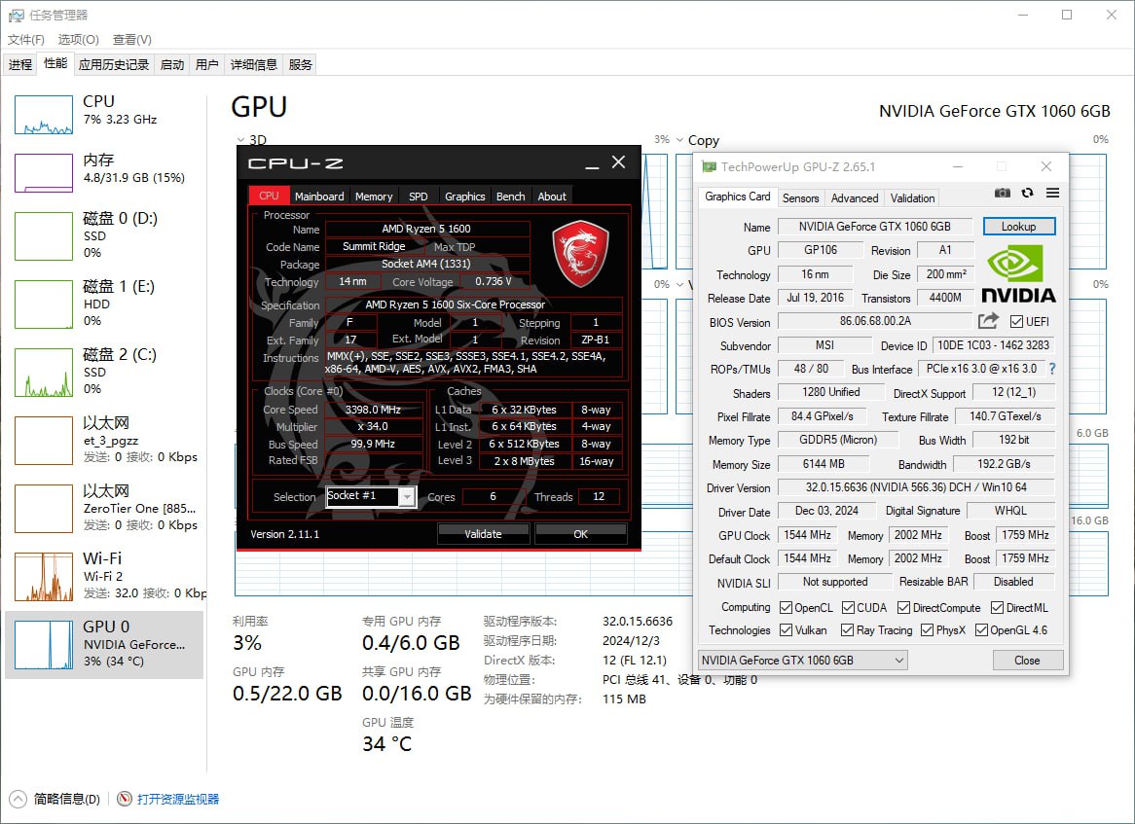1135x824 pixels.
Task: Switch to the SPD tab in CPU-Z
Action: [418, 196]
